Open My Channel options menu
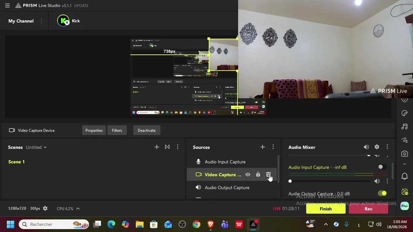The width and height of the screenshot is (413, 232). [x=41, y=21]
